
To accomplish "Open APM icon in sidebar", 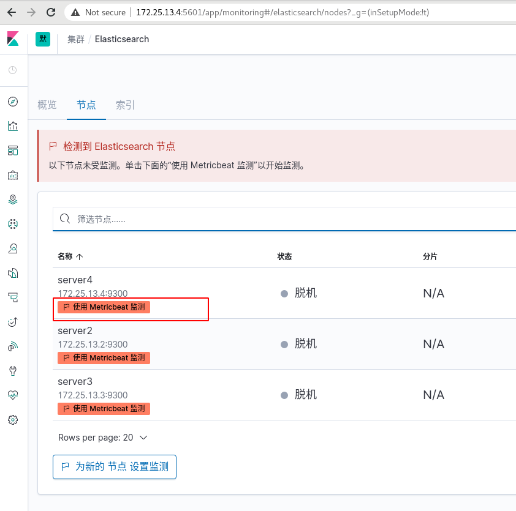I will (13, 297).
